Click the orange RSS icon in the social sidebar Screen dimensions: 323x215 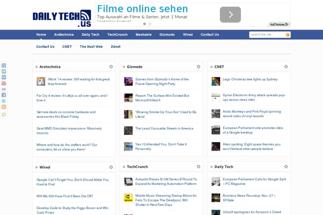pyautogui.click(x=4, y=106)
